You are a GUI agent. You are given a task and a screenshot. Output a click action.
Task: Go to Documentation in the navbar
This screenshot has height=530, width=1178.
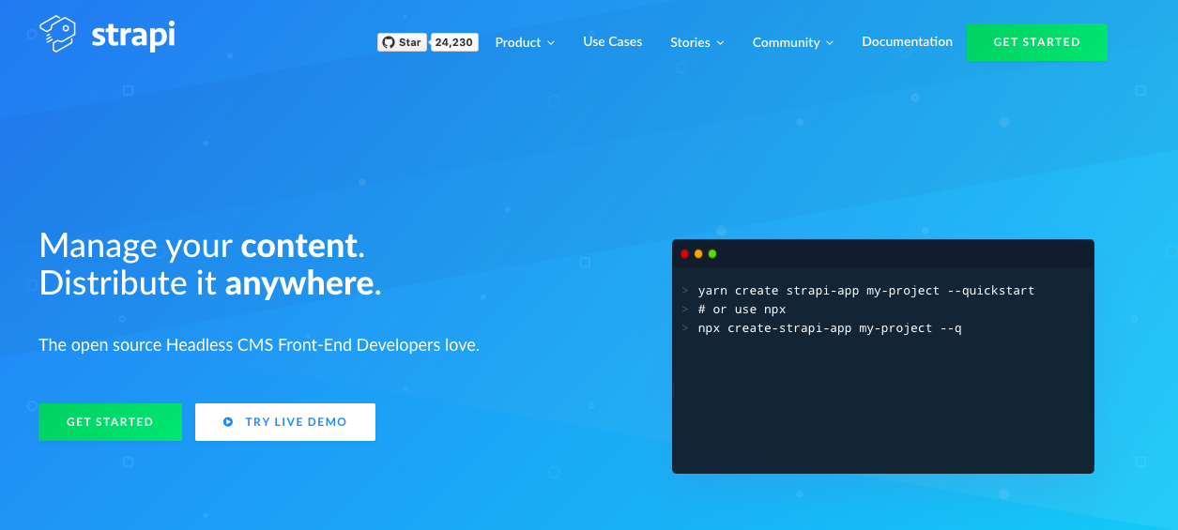(907, 41)
